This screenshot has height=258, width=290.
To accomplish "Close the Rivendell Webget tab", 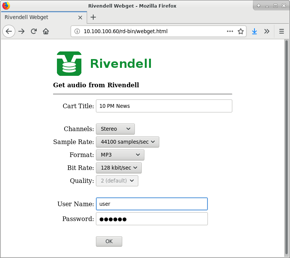I will [80, 17].
